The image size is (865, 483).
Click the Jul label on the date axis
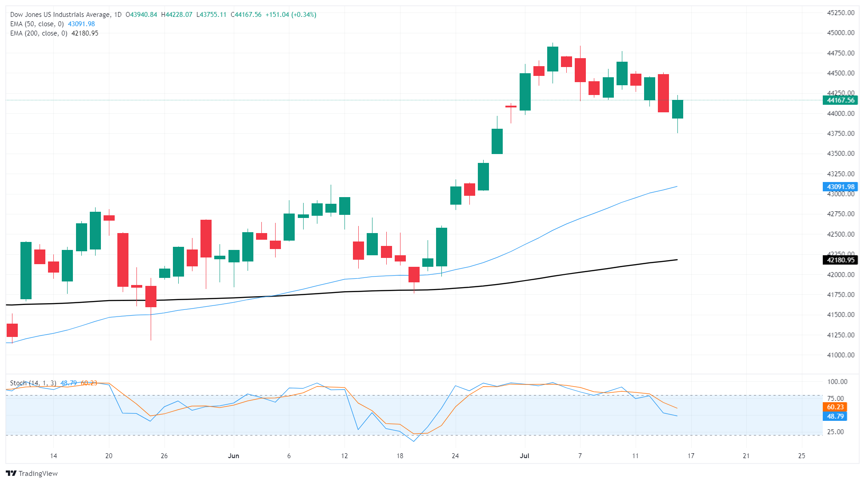click(525, 456)
